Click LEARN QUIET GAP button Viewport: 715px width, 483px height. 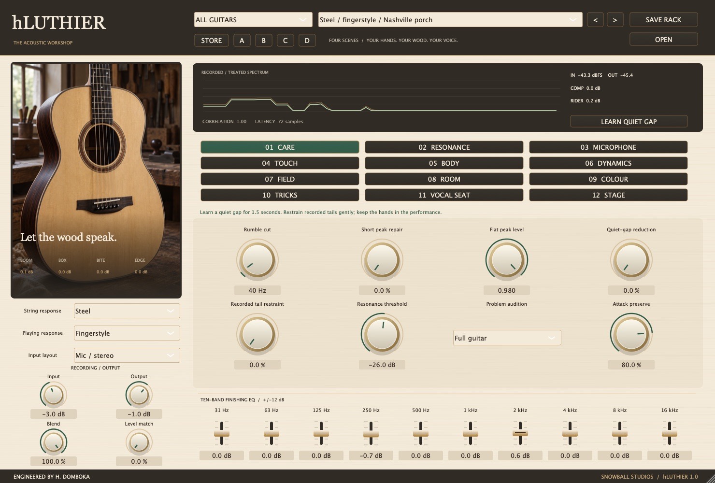tap(629, 122)
